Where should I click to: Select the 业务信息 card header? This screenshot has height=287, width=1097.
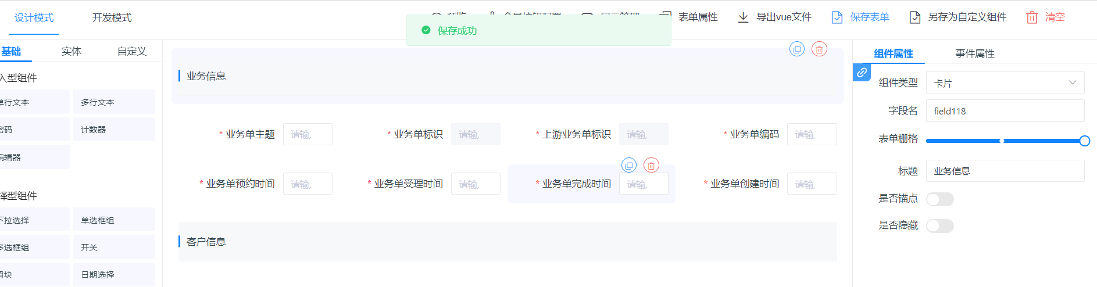(x=507, y=76)
